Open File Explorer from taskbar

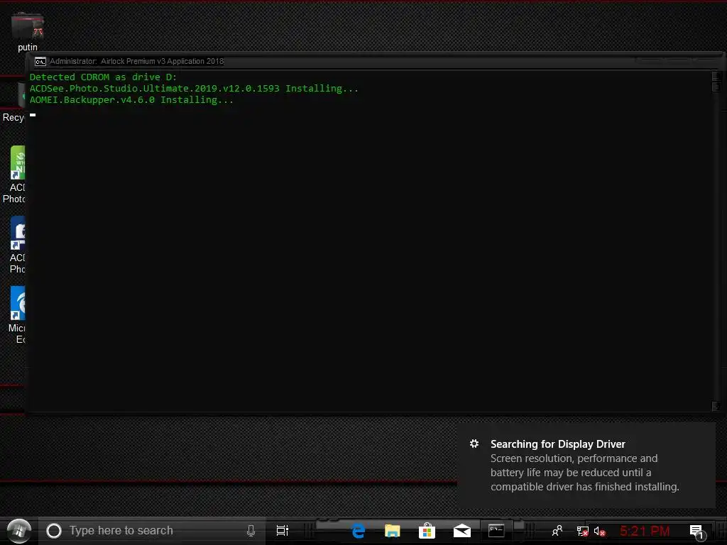[x=392, y=531]
